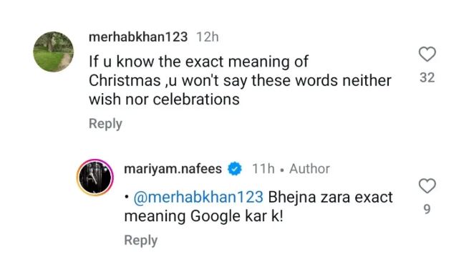
Task: Click the word Christmas in the comment
Action: pos(125,80)
